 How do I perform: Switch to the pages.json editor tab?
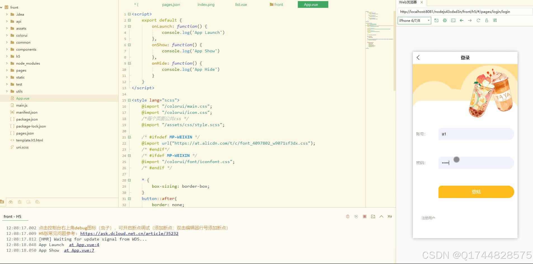(x=171, y=4)
